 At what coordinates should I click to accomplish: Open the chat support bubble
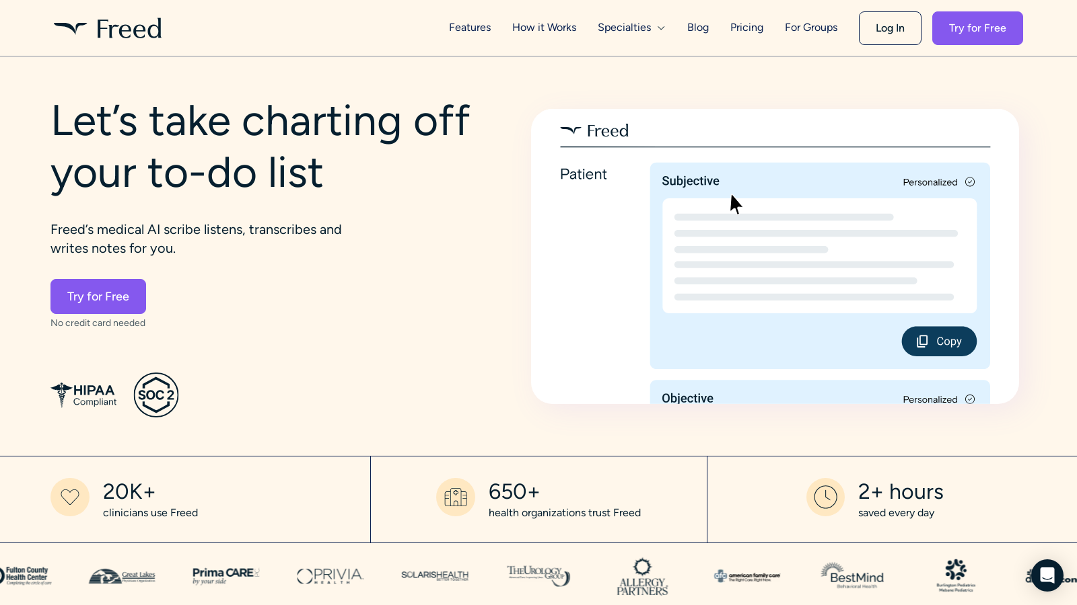(1047, 576)
